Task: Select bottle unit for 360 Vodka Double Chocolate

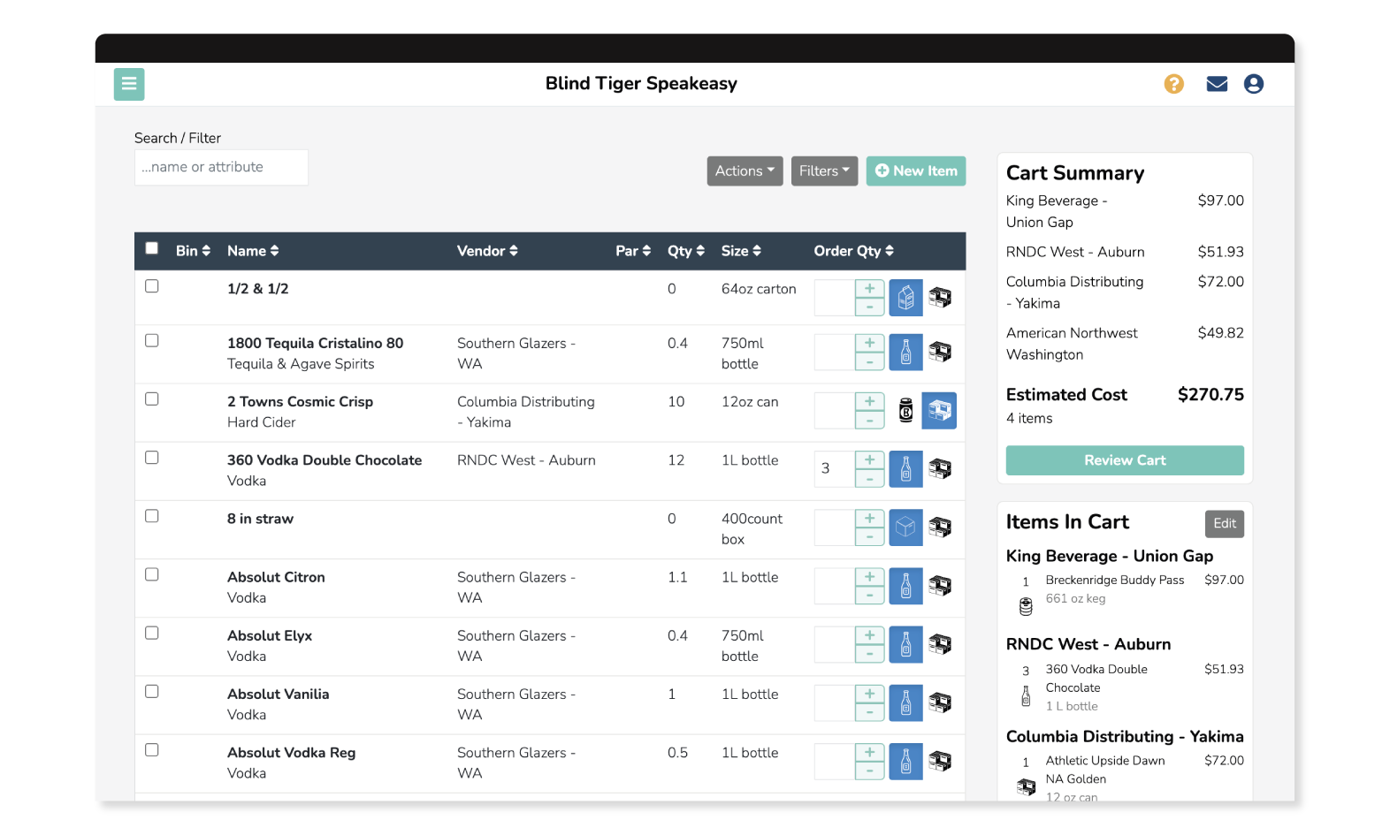Action: click(x=905, y=469)
